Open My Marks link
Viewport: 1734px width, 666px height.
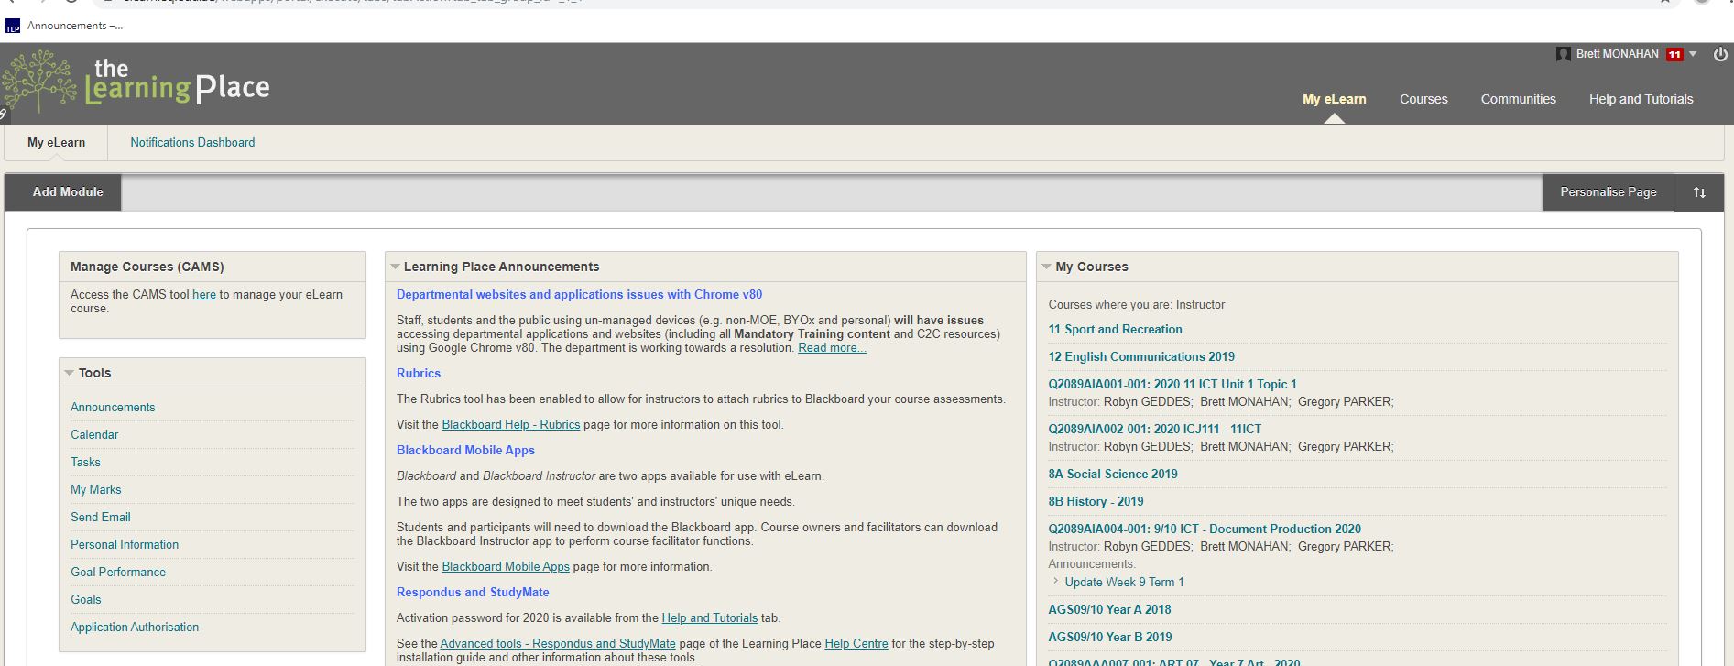pyautogui.click(x=95, y=489)
